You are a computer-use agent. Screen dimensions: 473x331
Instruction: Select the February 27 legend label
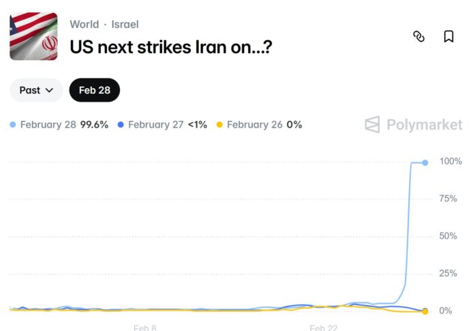tap(155, 125)
